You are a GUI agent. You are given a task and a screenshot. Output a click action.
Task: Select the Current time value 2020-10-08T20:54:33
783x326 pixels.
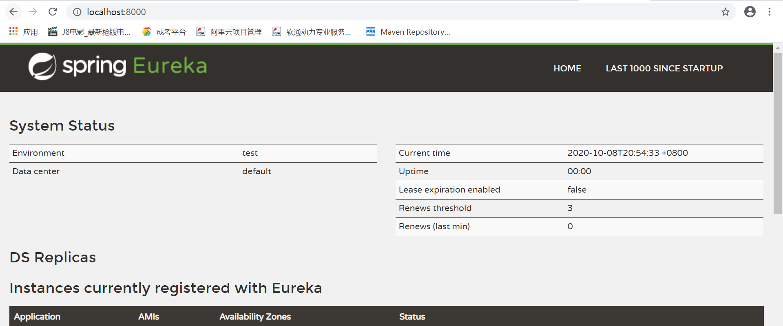(628, 153)
